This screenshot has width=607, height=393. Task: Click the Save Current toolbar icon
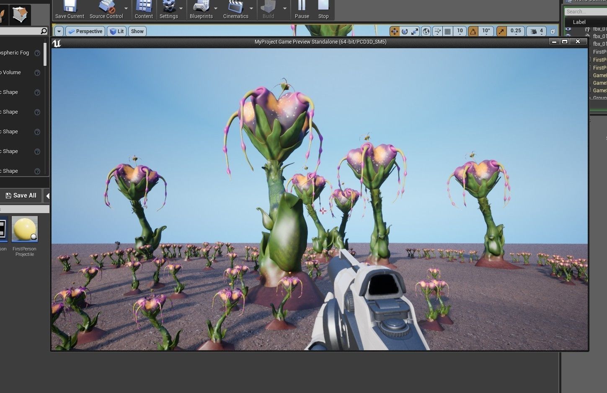pos(70,10)
